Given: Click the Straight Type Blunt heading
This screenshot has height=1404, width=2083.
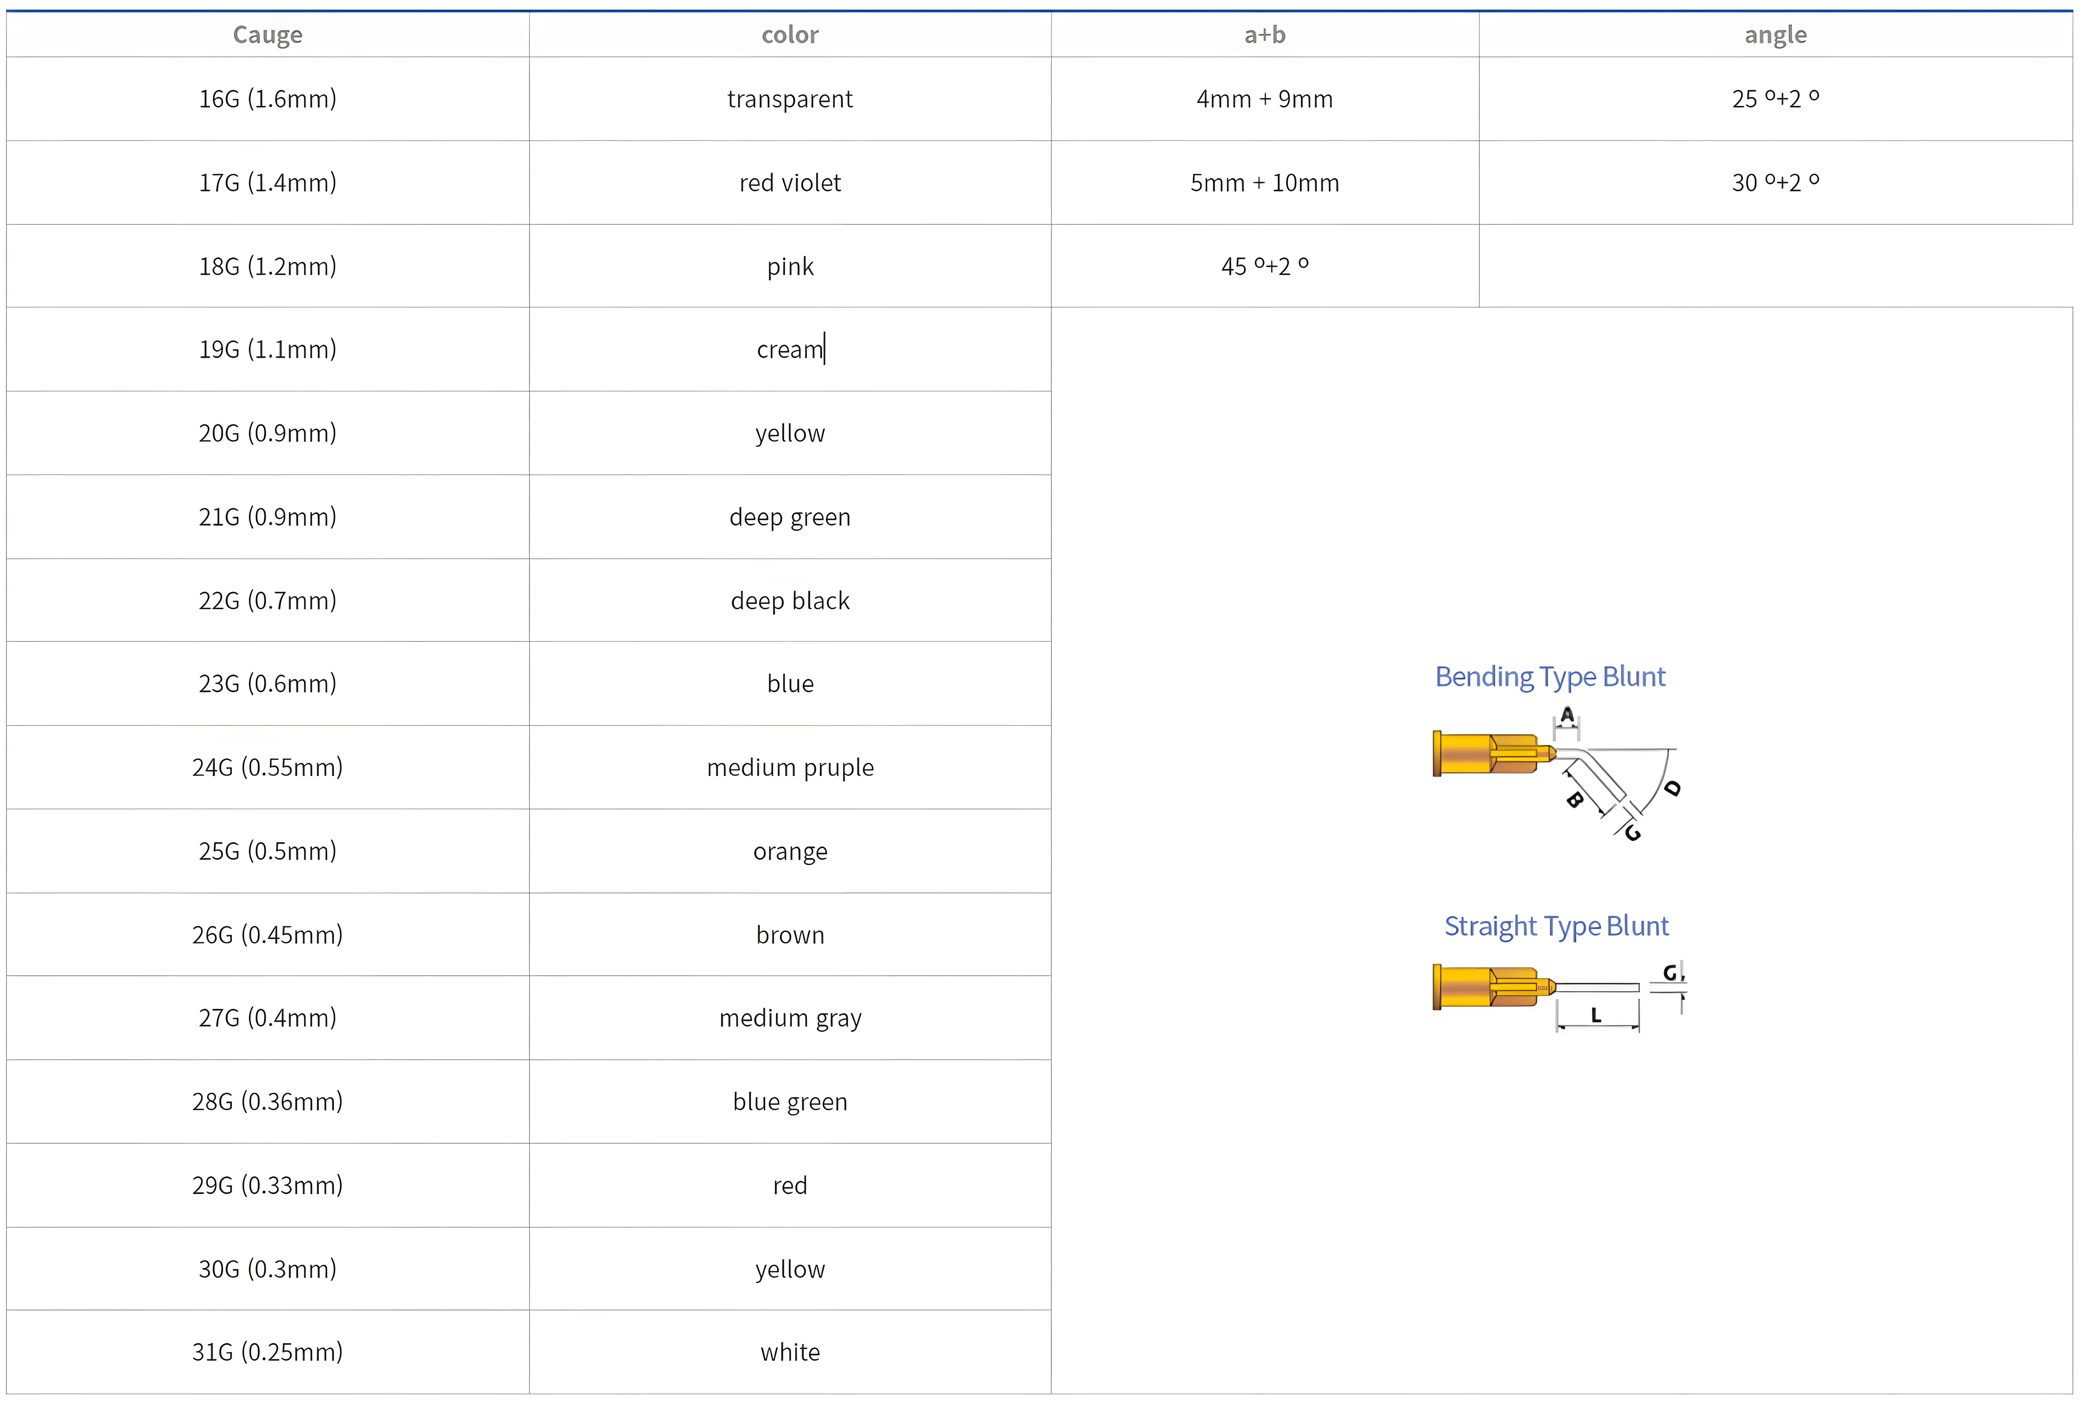Looking at the screenshot, I should (1556, 926).
